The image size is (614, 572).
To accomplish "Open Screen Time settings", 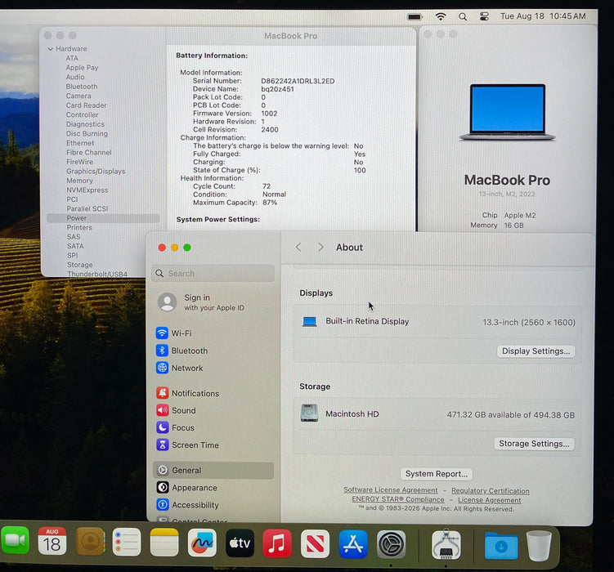I will point(187,445).
